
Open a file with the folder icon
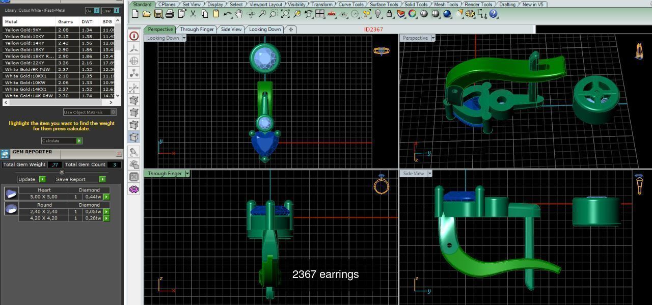coord(147,14)
